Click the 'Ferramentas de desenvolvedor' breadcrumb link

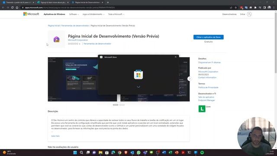click(75, 26)
